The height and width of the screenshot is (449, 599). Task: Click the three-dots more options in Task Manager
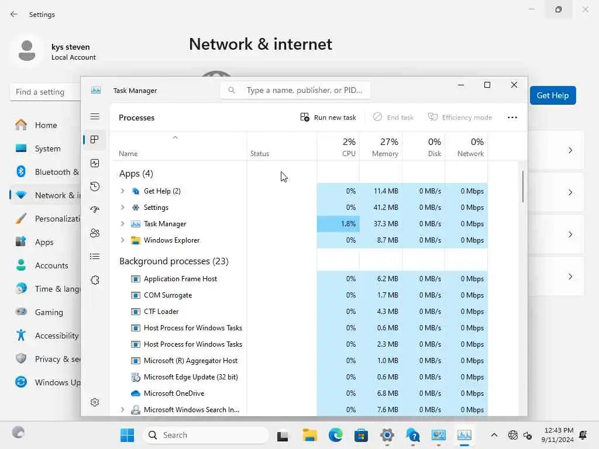(512, 117)
